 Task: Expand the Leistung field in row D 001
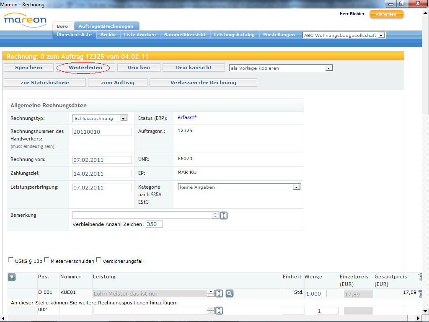(219, 293)
